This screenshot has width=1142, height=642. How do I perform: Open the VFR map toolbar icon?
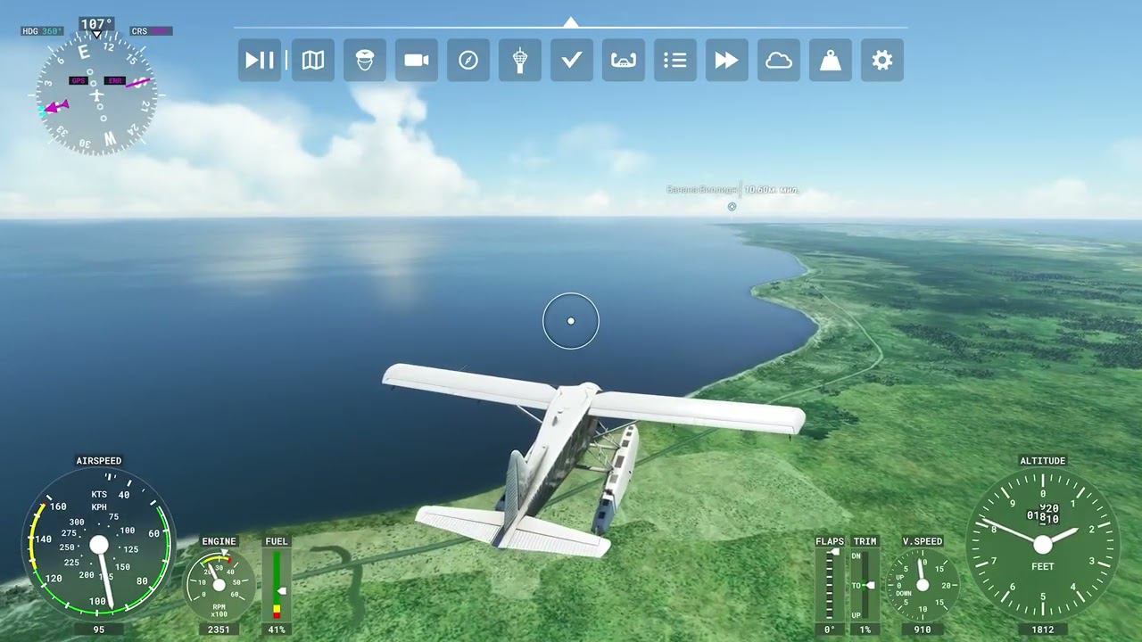point(313,60)
